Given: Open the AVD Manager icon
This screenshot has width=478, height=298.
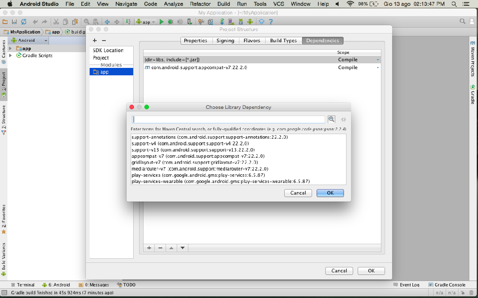Looking at the screenshot, I should coord(231,22).
